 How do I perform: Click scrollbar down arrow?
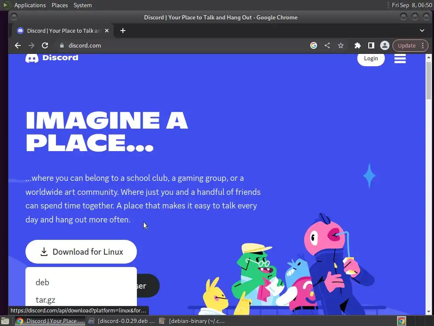[428, 312]
